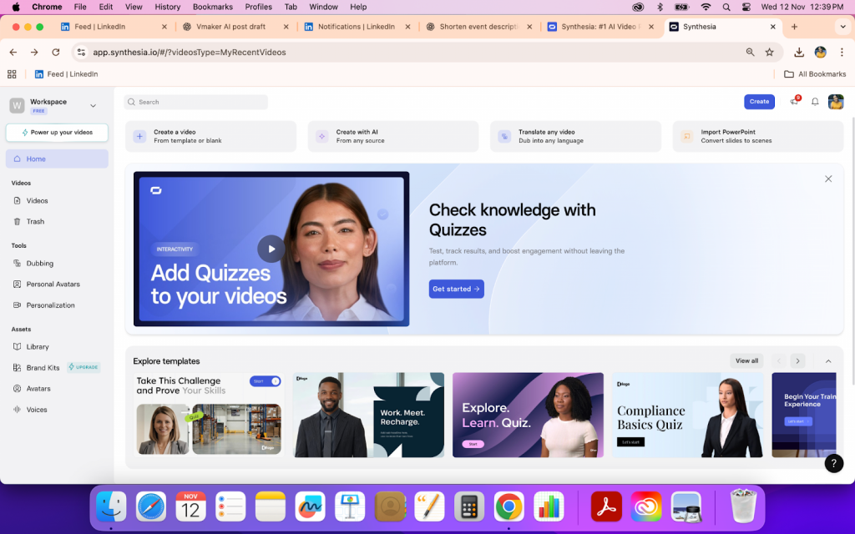Viewport: 855px width, 534px height.
Task: Show next templates with right arrow
Action: pyautogui.click(x=797, y=361)
